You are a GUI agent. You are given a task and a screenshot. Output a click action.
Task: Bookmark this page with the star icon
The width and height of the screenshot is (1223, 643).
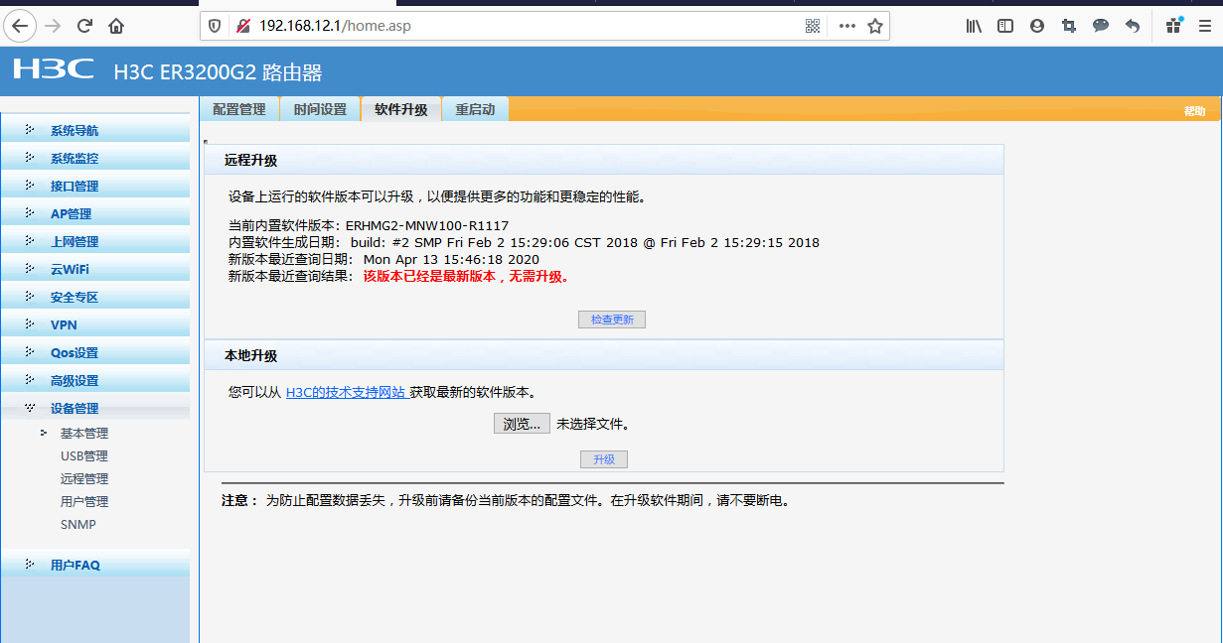coord(875,26)
